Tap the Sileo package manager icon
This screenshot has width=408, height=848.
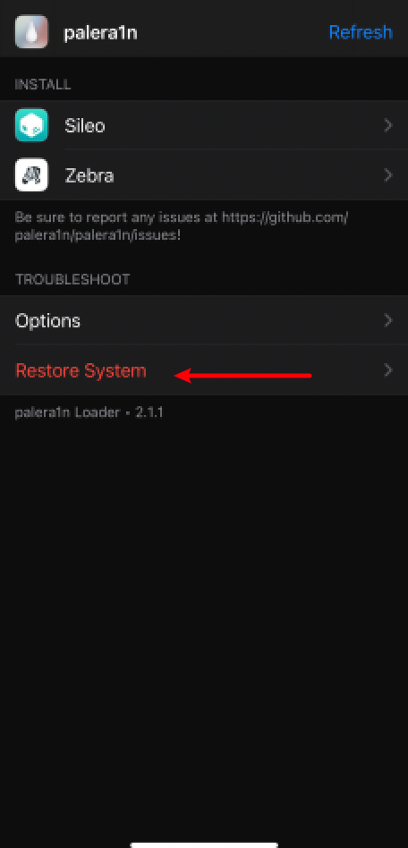point(31,125)
